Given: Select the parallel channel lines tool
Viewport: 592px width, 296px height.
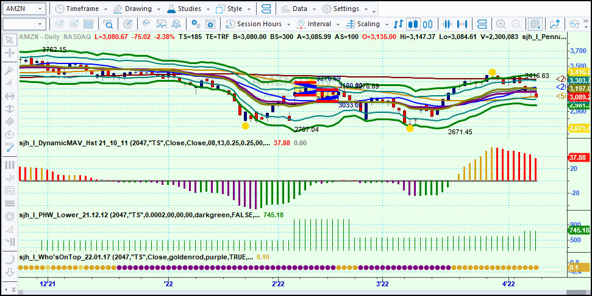Looking at the screenshot, I should click(x=10, y=121).
